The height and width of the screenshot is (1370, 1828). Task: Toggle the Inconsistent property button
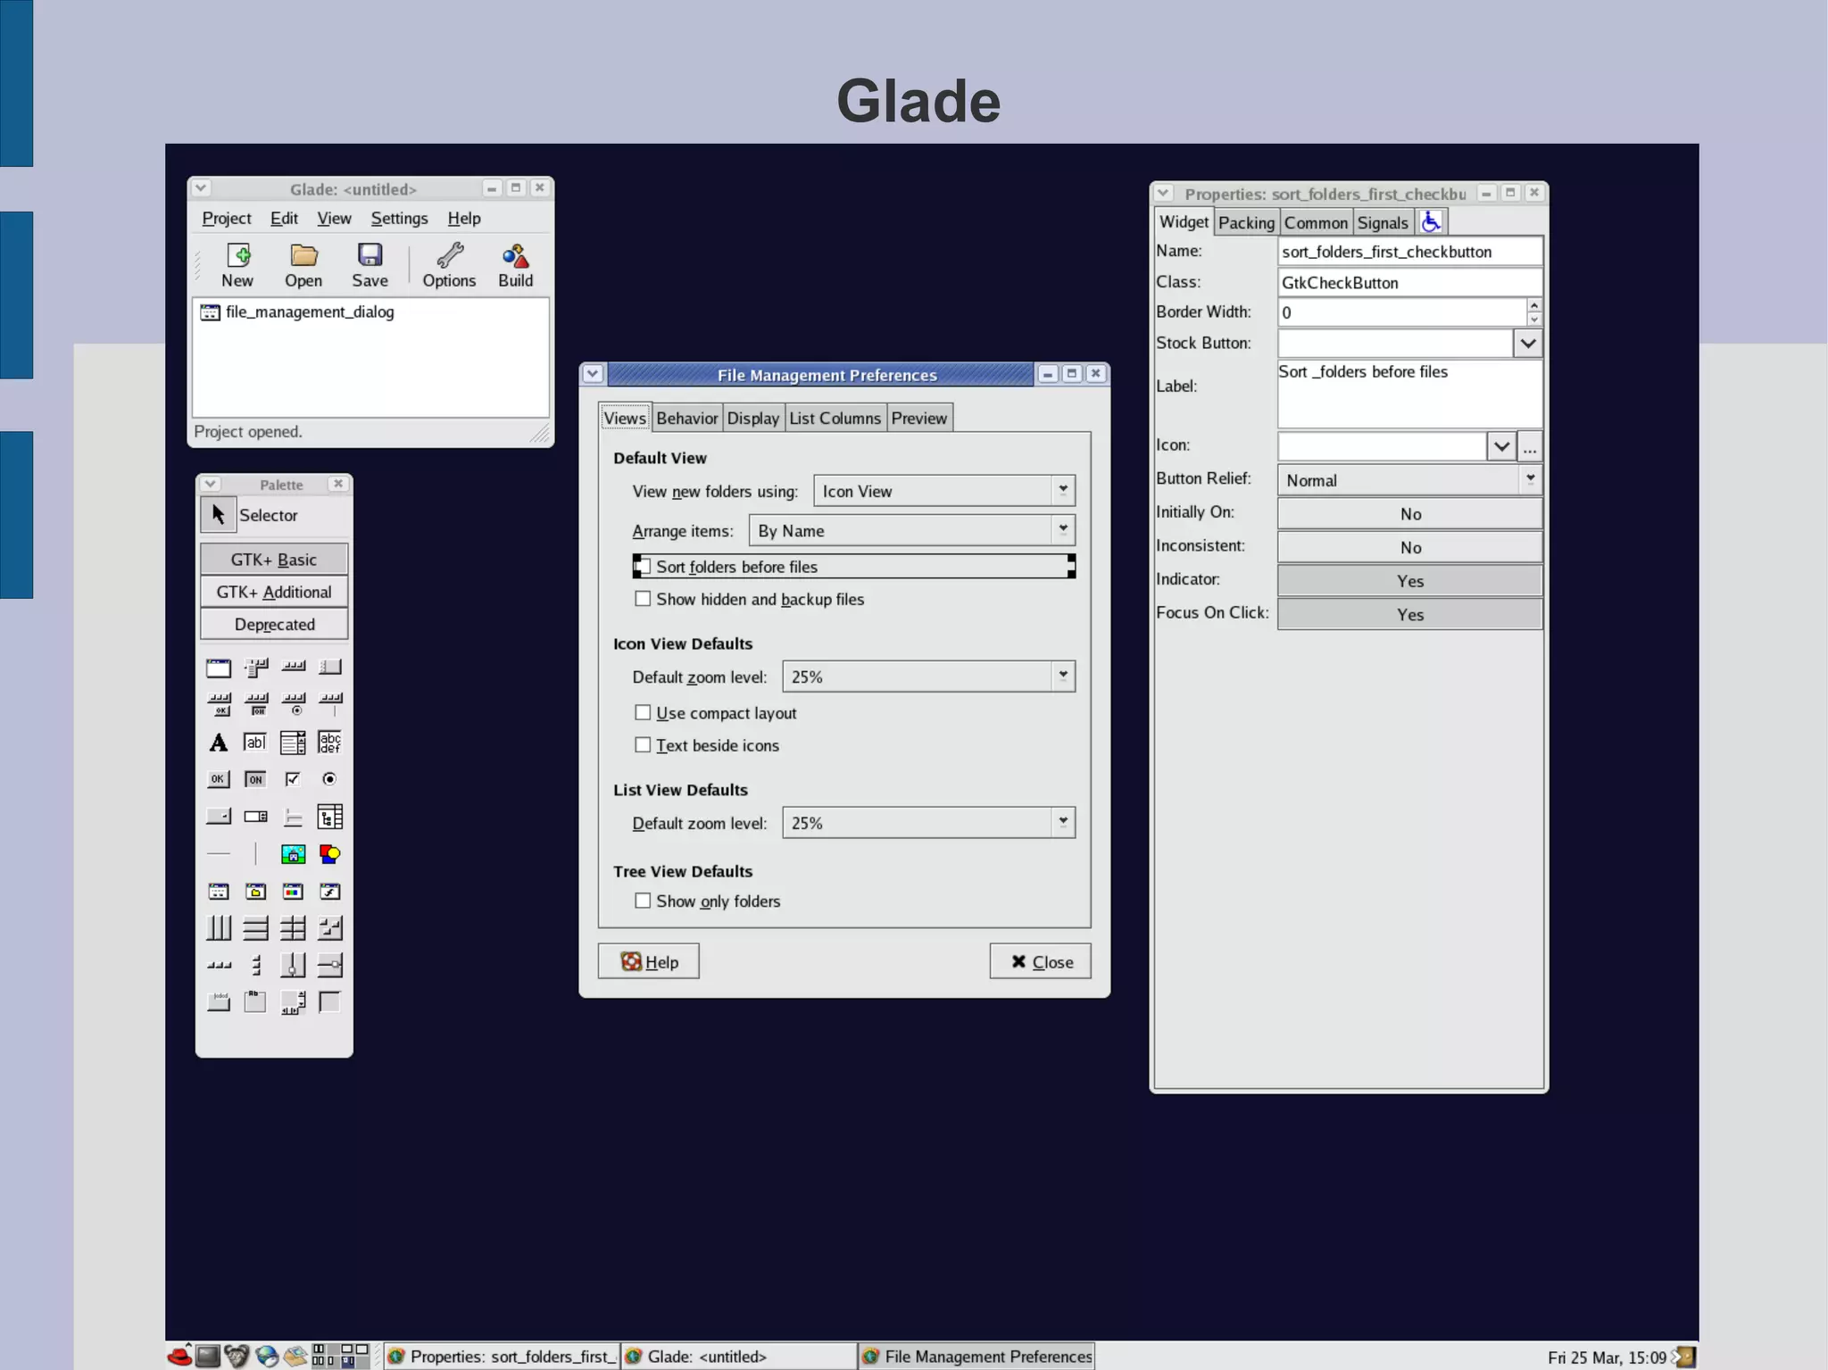coord(1410,547)
